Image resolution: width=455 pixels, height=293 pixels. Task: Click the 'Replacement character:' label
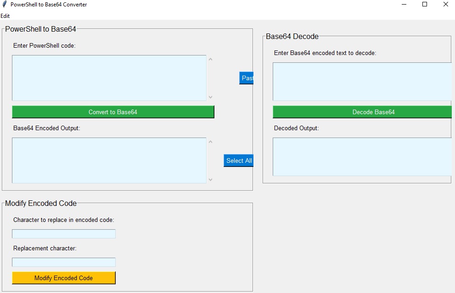(x=45, y=249)
